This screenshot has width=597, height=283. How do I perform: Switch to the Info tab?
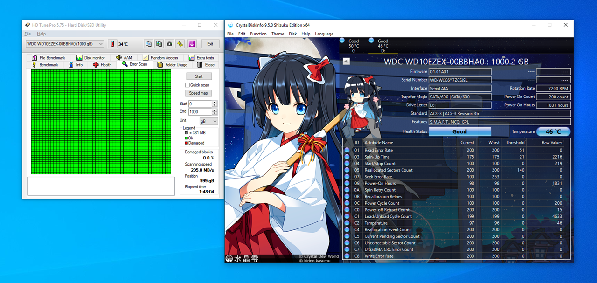coord(76,65)
